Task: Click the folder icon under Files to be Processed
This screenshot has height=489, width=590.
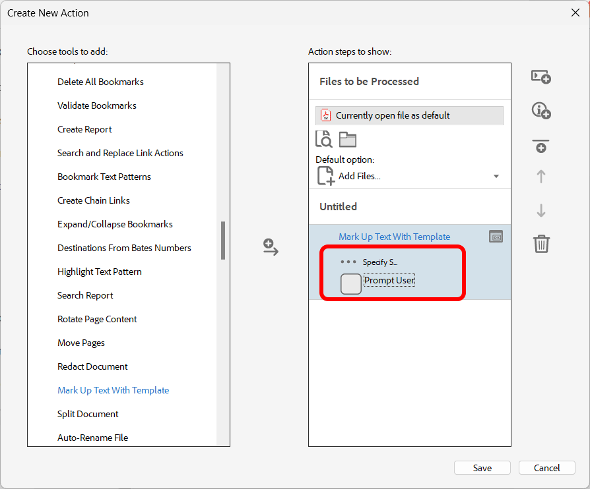Action: (x=348, y=139)
